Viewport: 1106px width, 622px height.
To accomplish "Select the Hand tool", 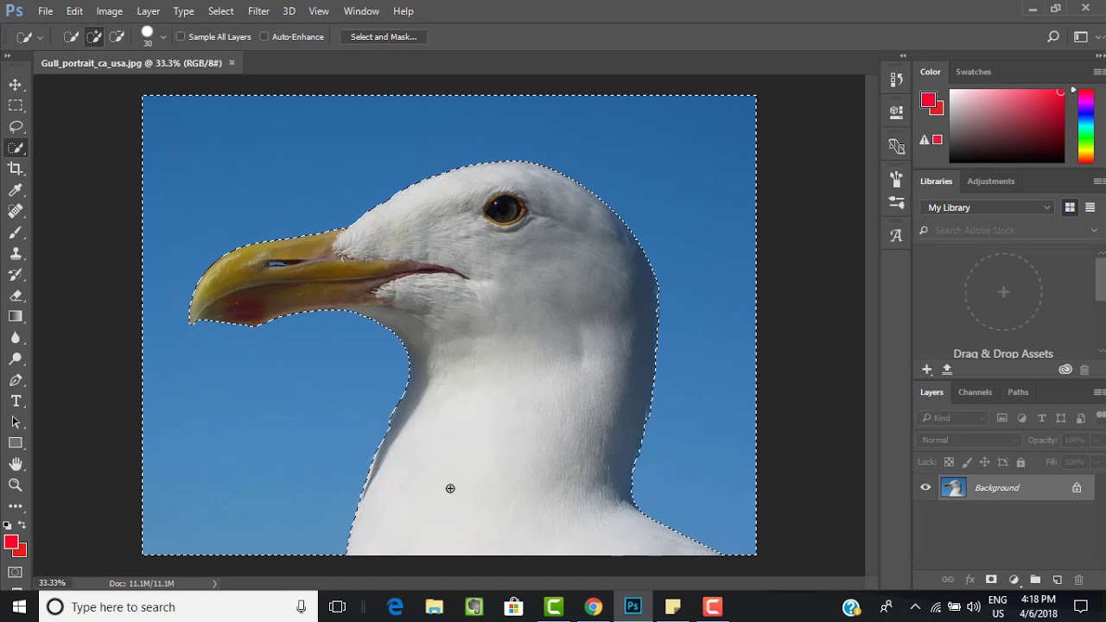I will click(x=16, y=464).
